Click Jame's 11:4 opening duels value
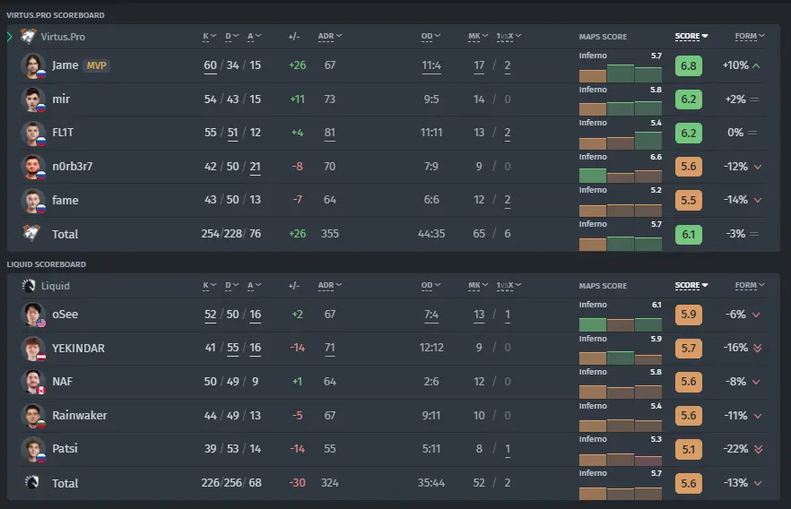The image size is (791, 509). click(431, 65)
